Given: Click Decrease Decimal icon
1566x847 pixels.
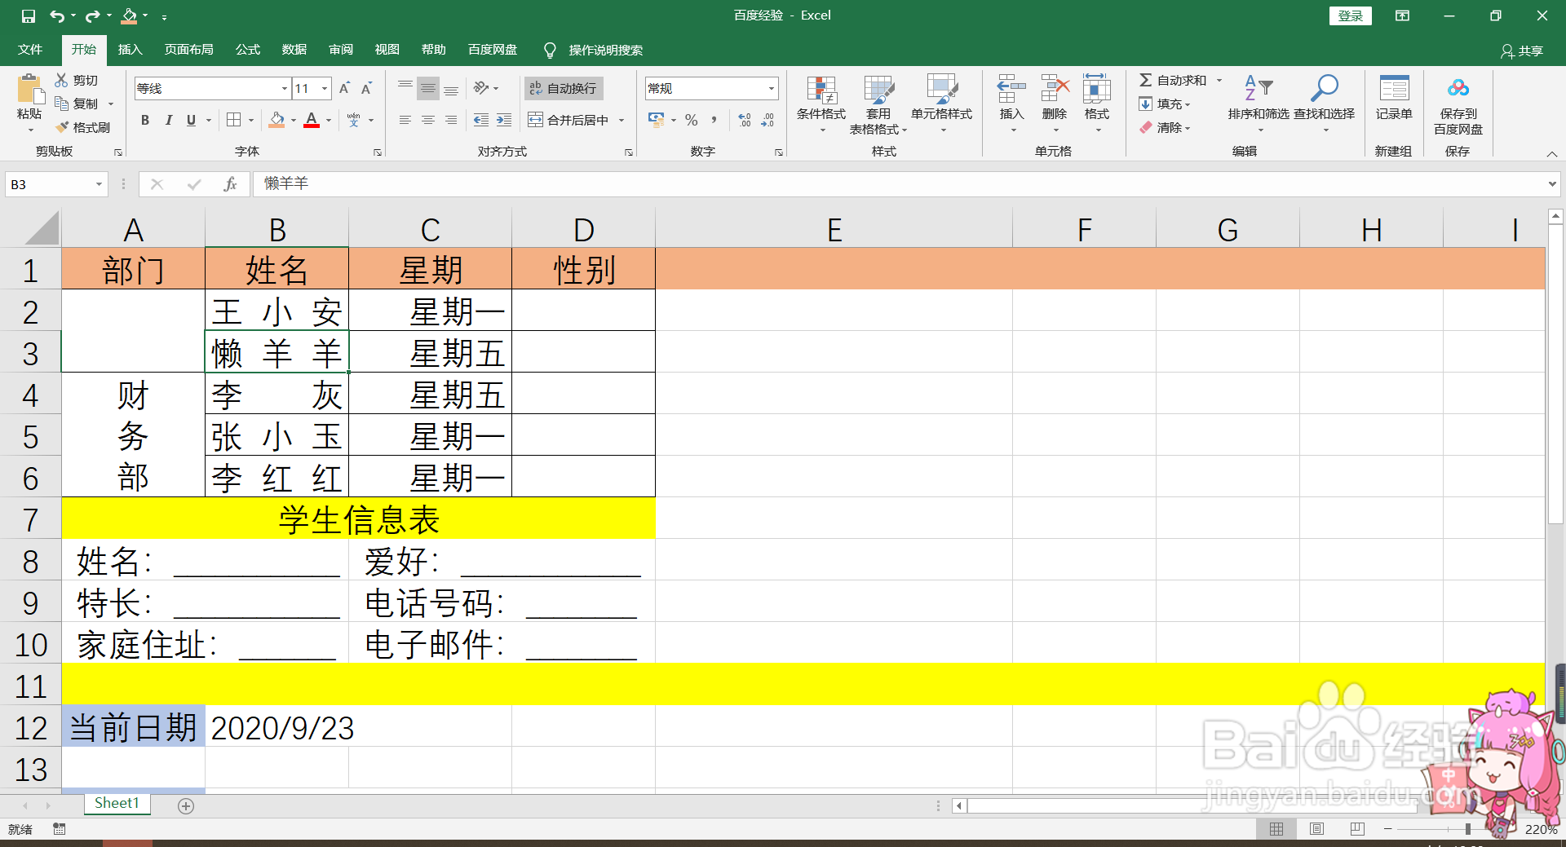Looking at the screenshot, I should 768,120.
